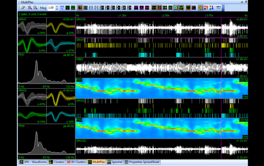Open the toolbar overflow options arrow

[x=223, y=8]
